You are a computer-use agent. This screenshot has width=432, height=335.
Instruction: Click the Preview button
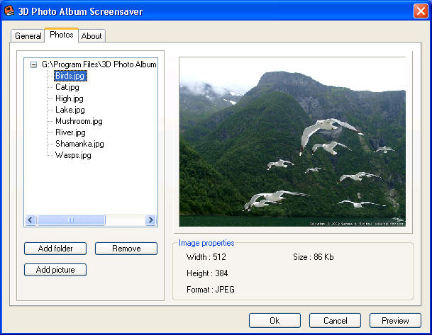coord(395,320)
